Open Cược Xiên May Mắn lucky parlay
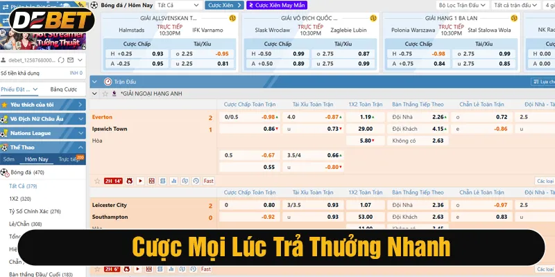555x277 pixels. (x=277, y=5)
